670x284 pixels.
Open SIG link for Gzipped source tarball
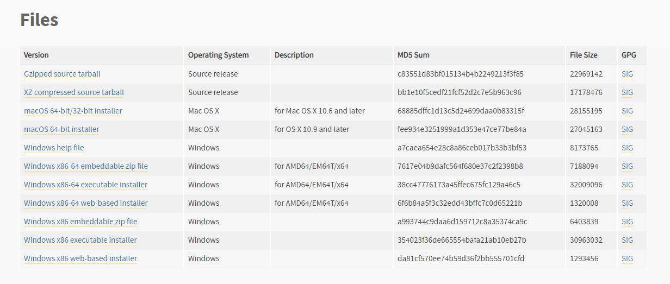[627, 74]
